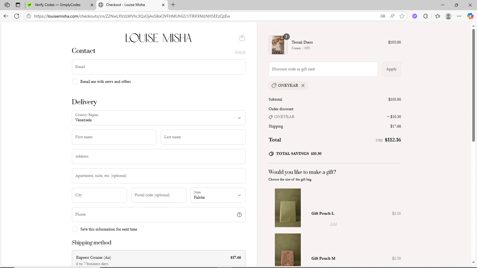Open the shopping bag cart icon
This screenshot has height=268, width=477.
pos(242,38)
